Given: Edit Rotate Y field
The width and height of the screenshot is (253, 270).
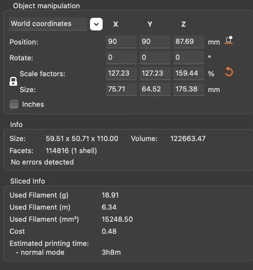Looking at the screenshot, I should [x=155, y=58].
